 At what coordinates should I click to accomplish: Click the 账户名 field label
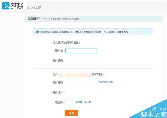point(59,51)
